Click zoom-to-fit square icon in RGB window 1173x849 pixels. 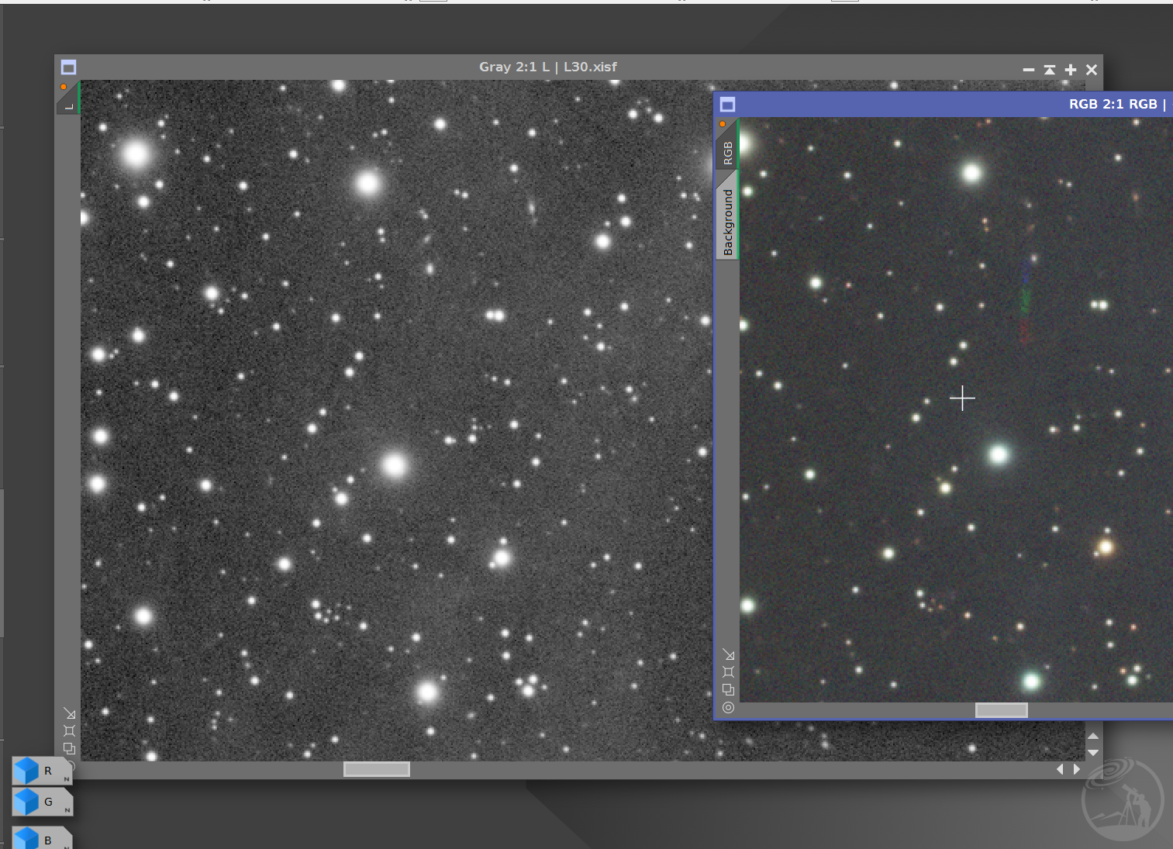[x=728, y=671]
